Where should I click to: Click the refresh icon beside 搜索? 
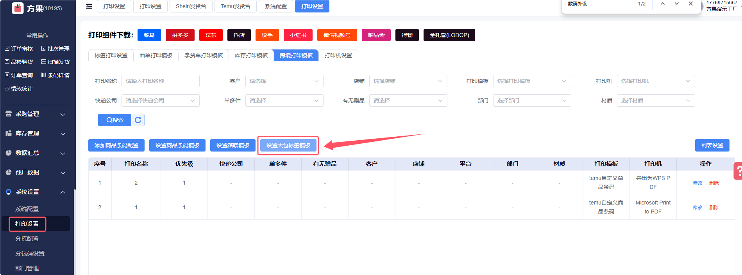point(138,120)
